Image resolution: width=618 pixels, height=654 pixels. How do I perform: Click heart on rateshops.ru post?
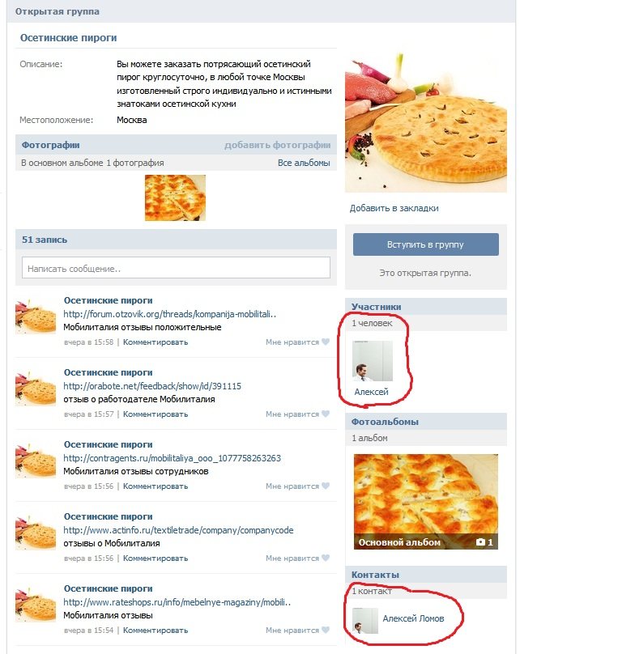click(x=326, y=630)
